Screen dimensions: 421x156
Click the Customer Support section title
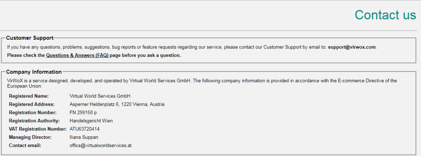pyautogui.click(x=30, y=38)
